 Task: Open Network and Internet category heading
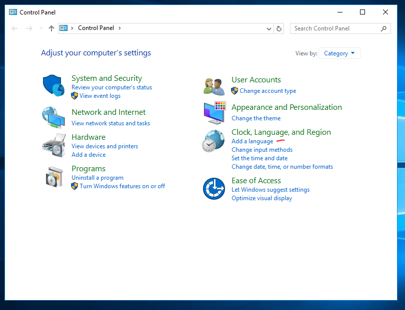pos(108,112)
